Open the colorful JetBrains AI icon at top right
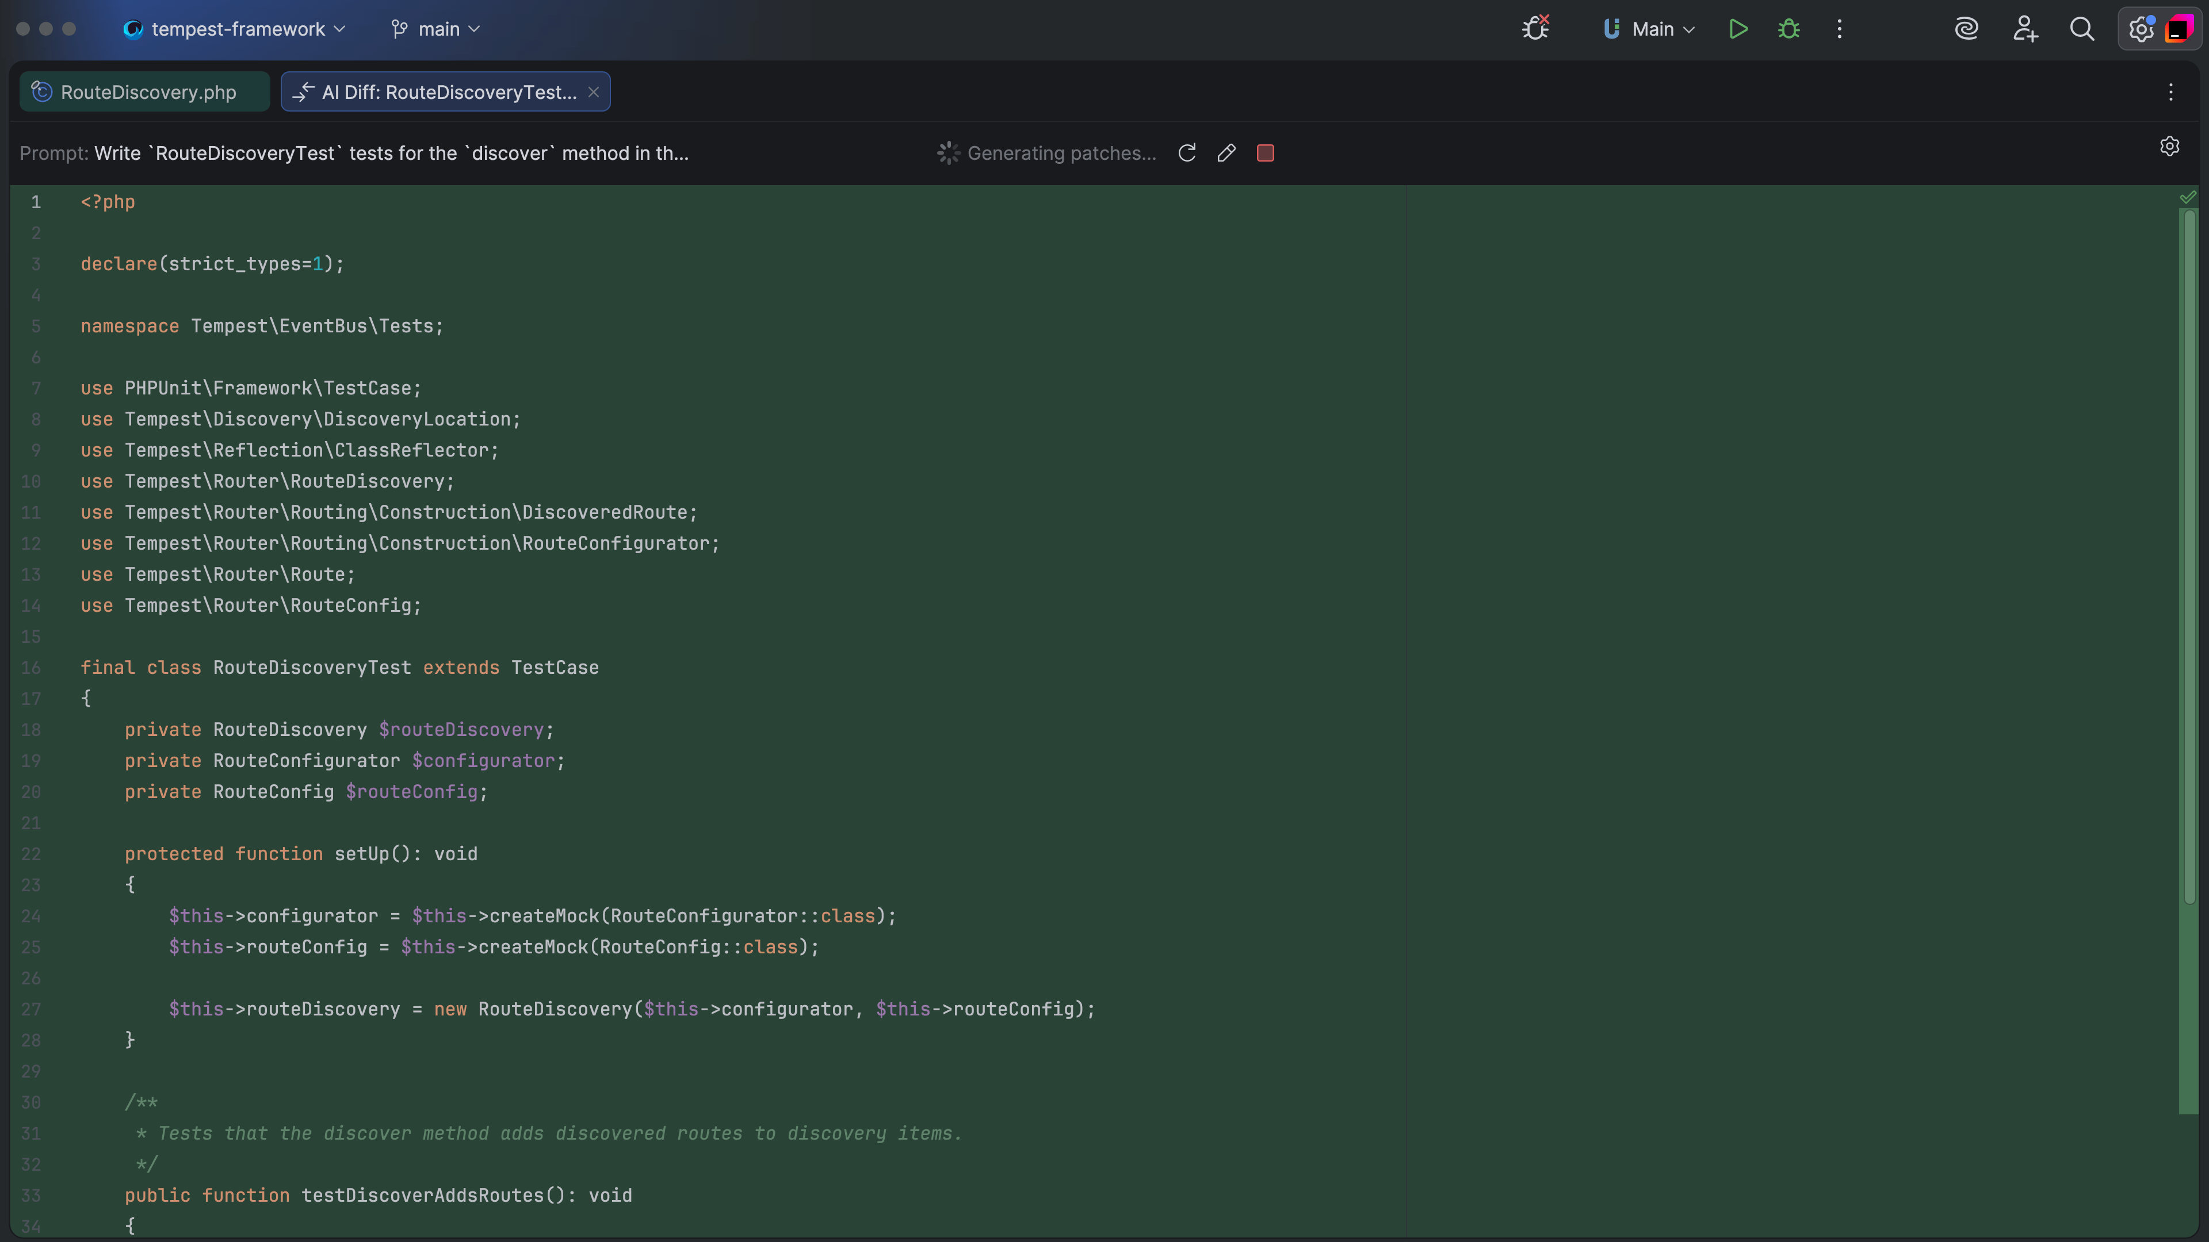This screenshot has width=2209, height=1242. (2181, 28)
